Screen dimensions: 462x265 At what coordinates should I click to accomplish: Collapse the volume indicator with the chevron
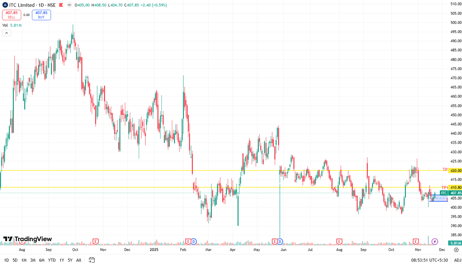coord(7,33)
